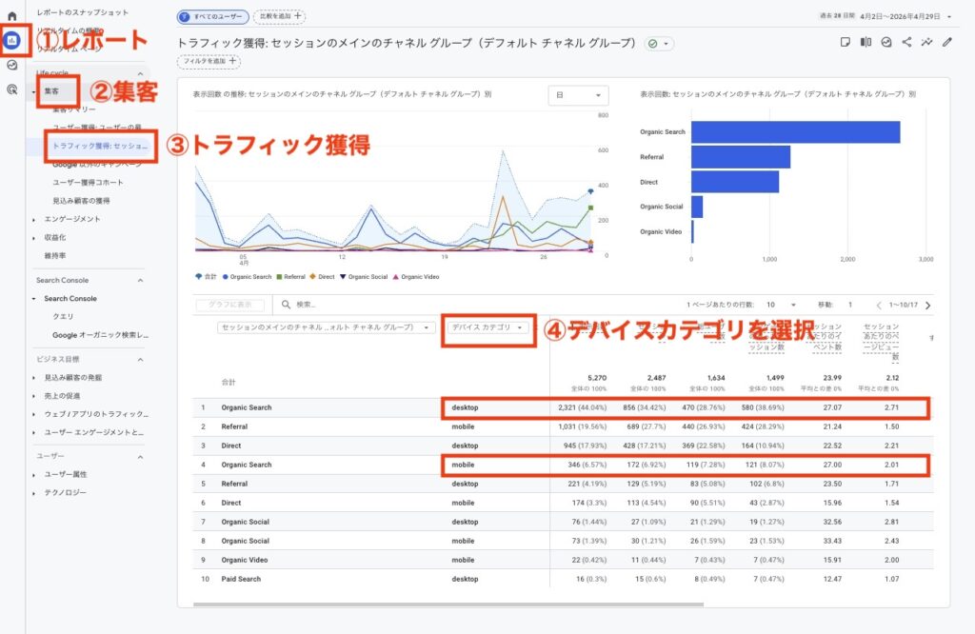The height and width of the screenshot is (634, 975).
Task: Select 集客 in the sidebar
Action: tap(51, 91)
